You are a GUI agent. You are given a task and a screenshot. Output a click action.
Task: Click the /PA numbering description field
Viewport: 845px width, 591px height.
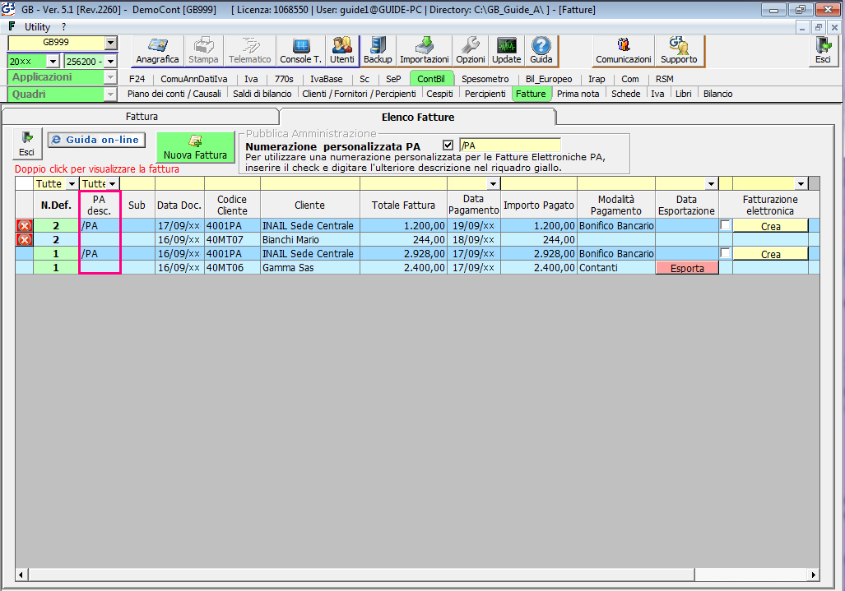click(x=510, y=145)
